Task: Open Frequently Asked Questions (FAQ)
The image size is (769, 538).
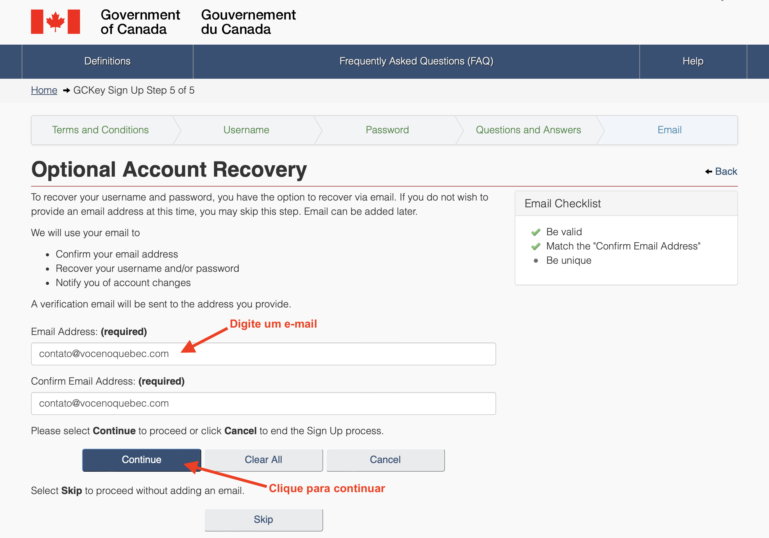Action: (416, 61)
